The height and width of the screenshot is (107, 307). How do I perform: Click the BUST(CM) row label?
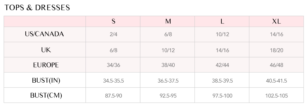pos(46,95)
